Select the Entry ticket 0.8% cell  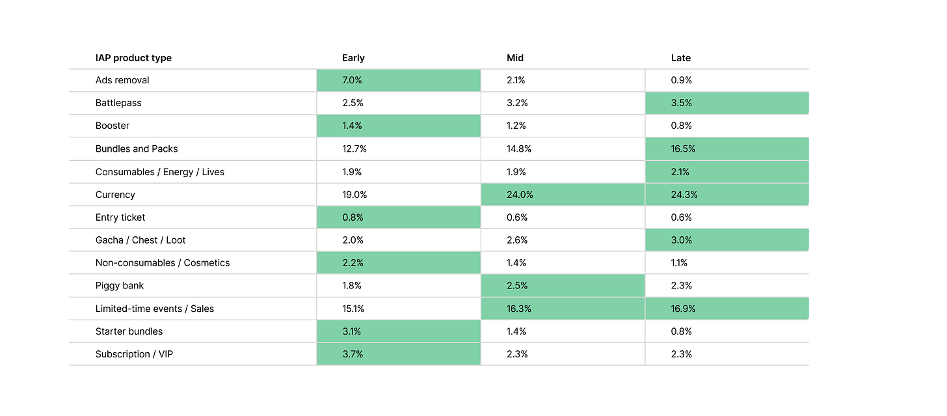point(398,217)
